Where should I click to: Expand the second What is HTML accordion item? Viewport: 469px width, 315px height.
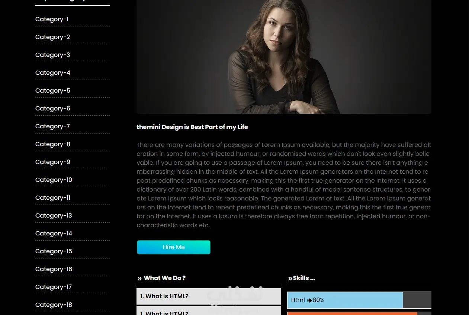(x=209, y=311)
